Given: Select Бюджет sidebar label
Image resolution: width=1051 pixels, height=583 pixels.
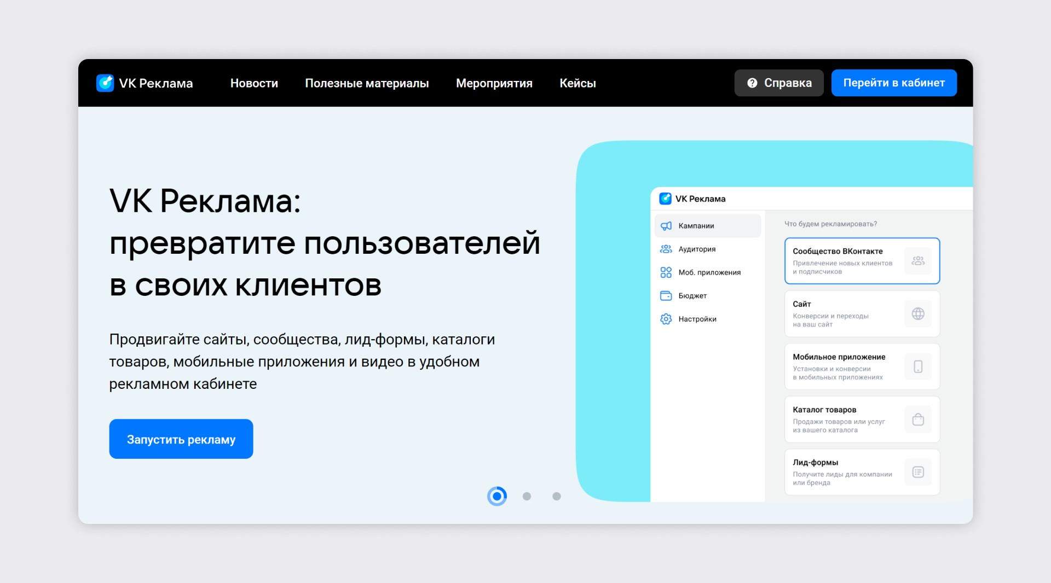Looking at the screenshot, I should (692, 296).
